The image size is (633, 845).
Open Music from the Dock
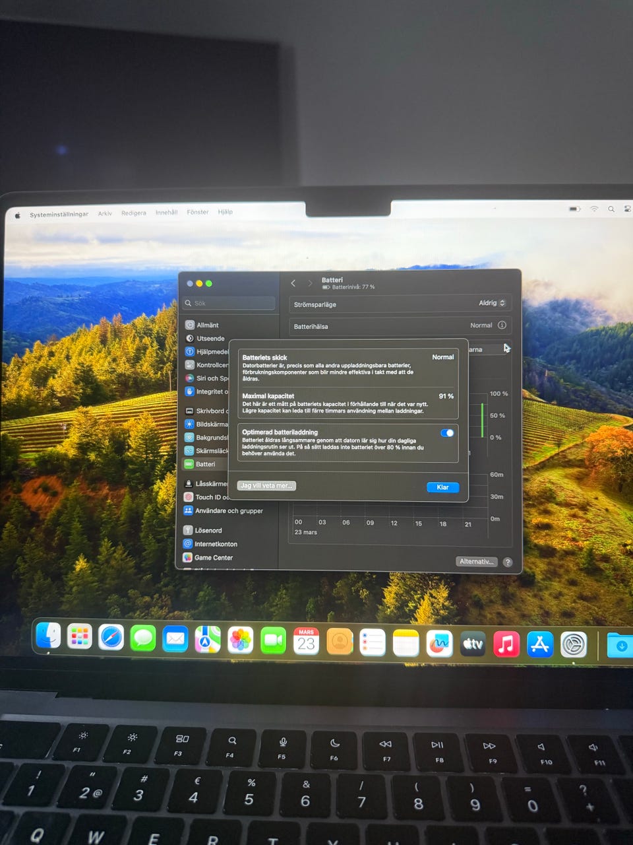tap(506, 644)
